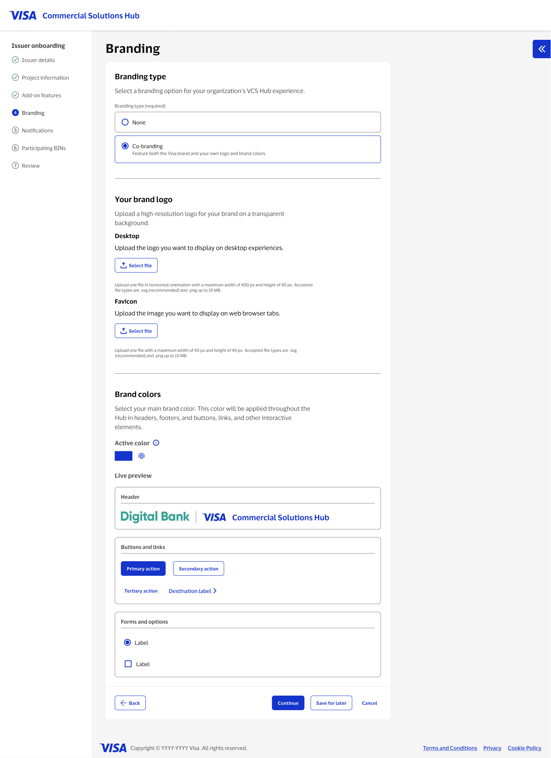Click the Cancel button
Image resolution: width=551 pixels, height=758 pixels.
coord(369,703)
